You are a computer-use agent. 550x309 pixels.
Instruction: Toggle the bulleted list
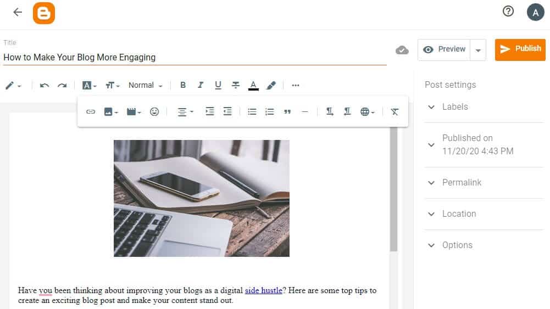252,112
